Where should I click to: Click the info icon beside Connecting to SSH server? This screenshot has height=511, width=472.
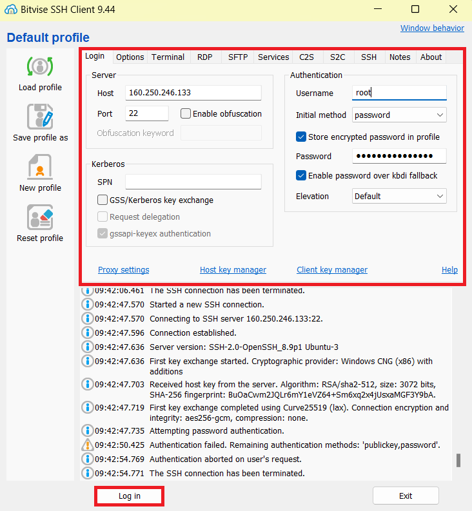click(x=88, y=318)
